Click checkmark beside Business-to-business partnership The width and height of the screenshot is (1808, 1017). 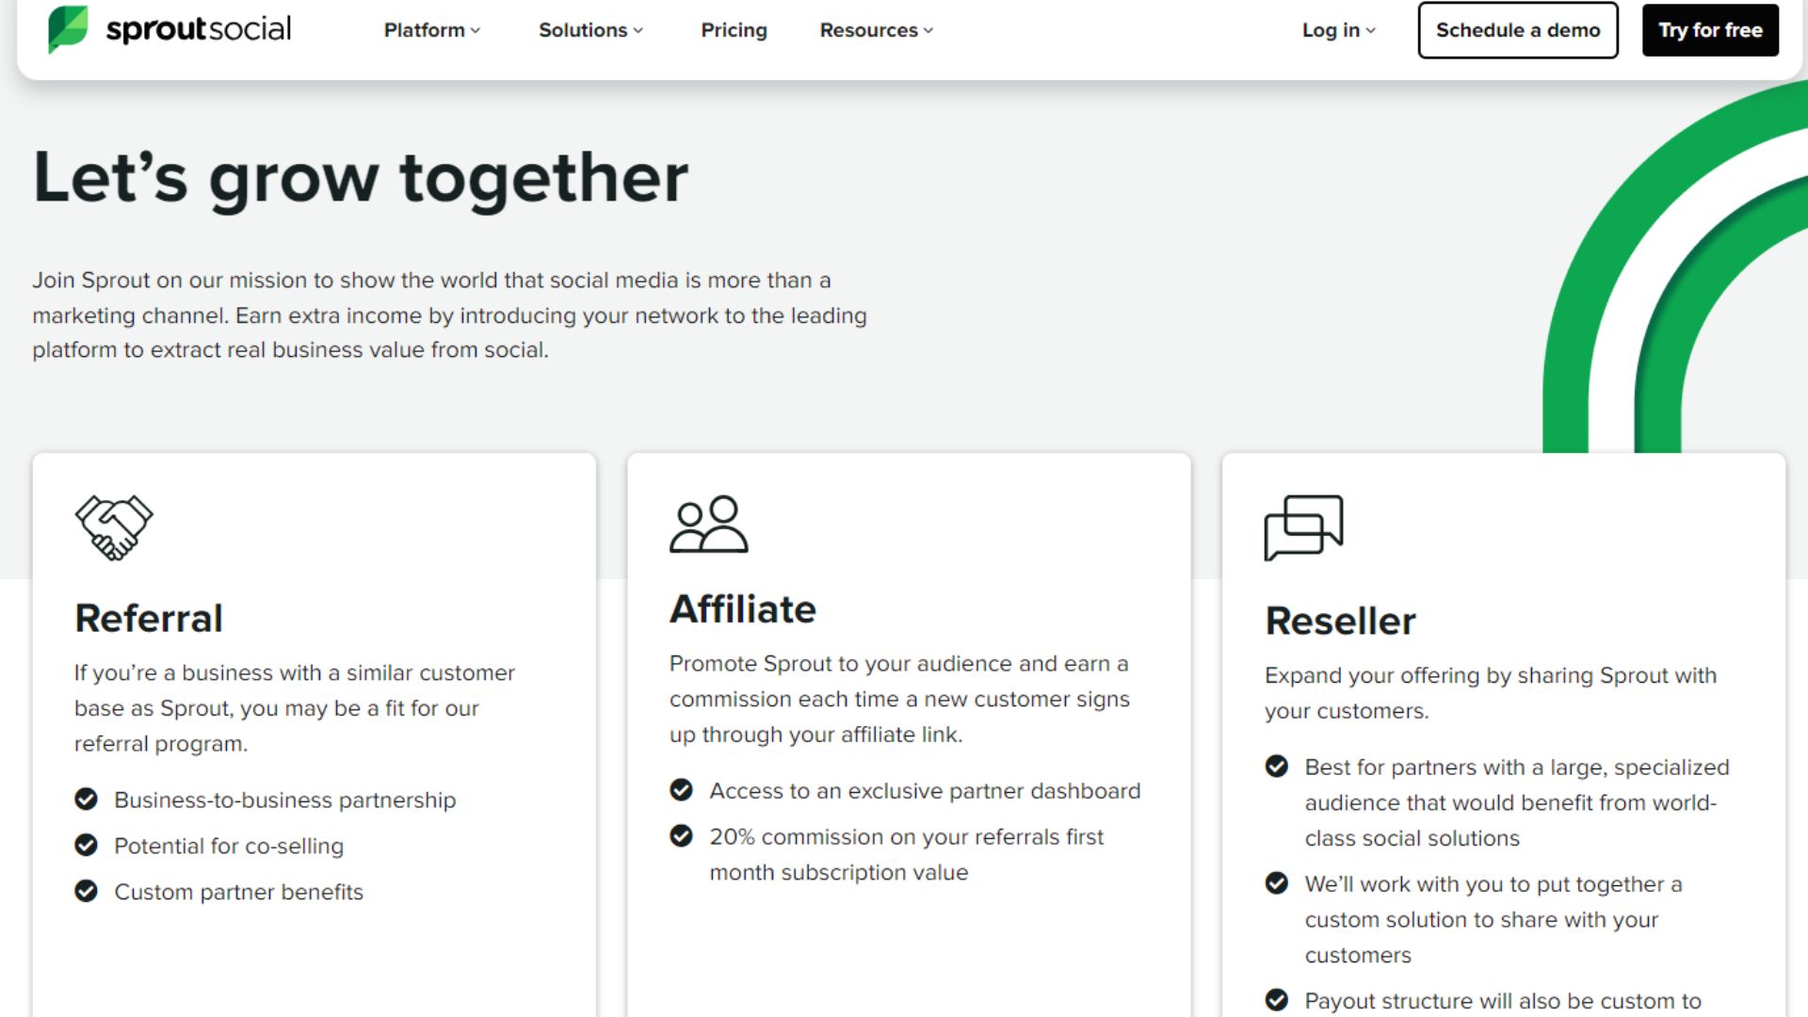coord(86,799)
